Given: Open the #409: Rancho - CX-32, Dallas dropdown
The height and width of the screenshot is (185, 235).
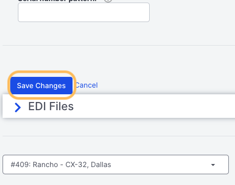Looking at the screenshot, I should point(115,165).
